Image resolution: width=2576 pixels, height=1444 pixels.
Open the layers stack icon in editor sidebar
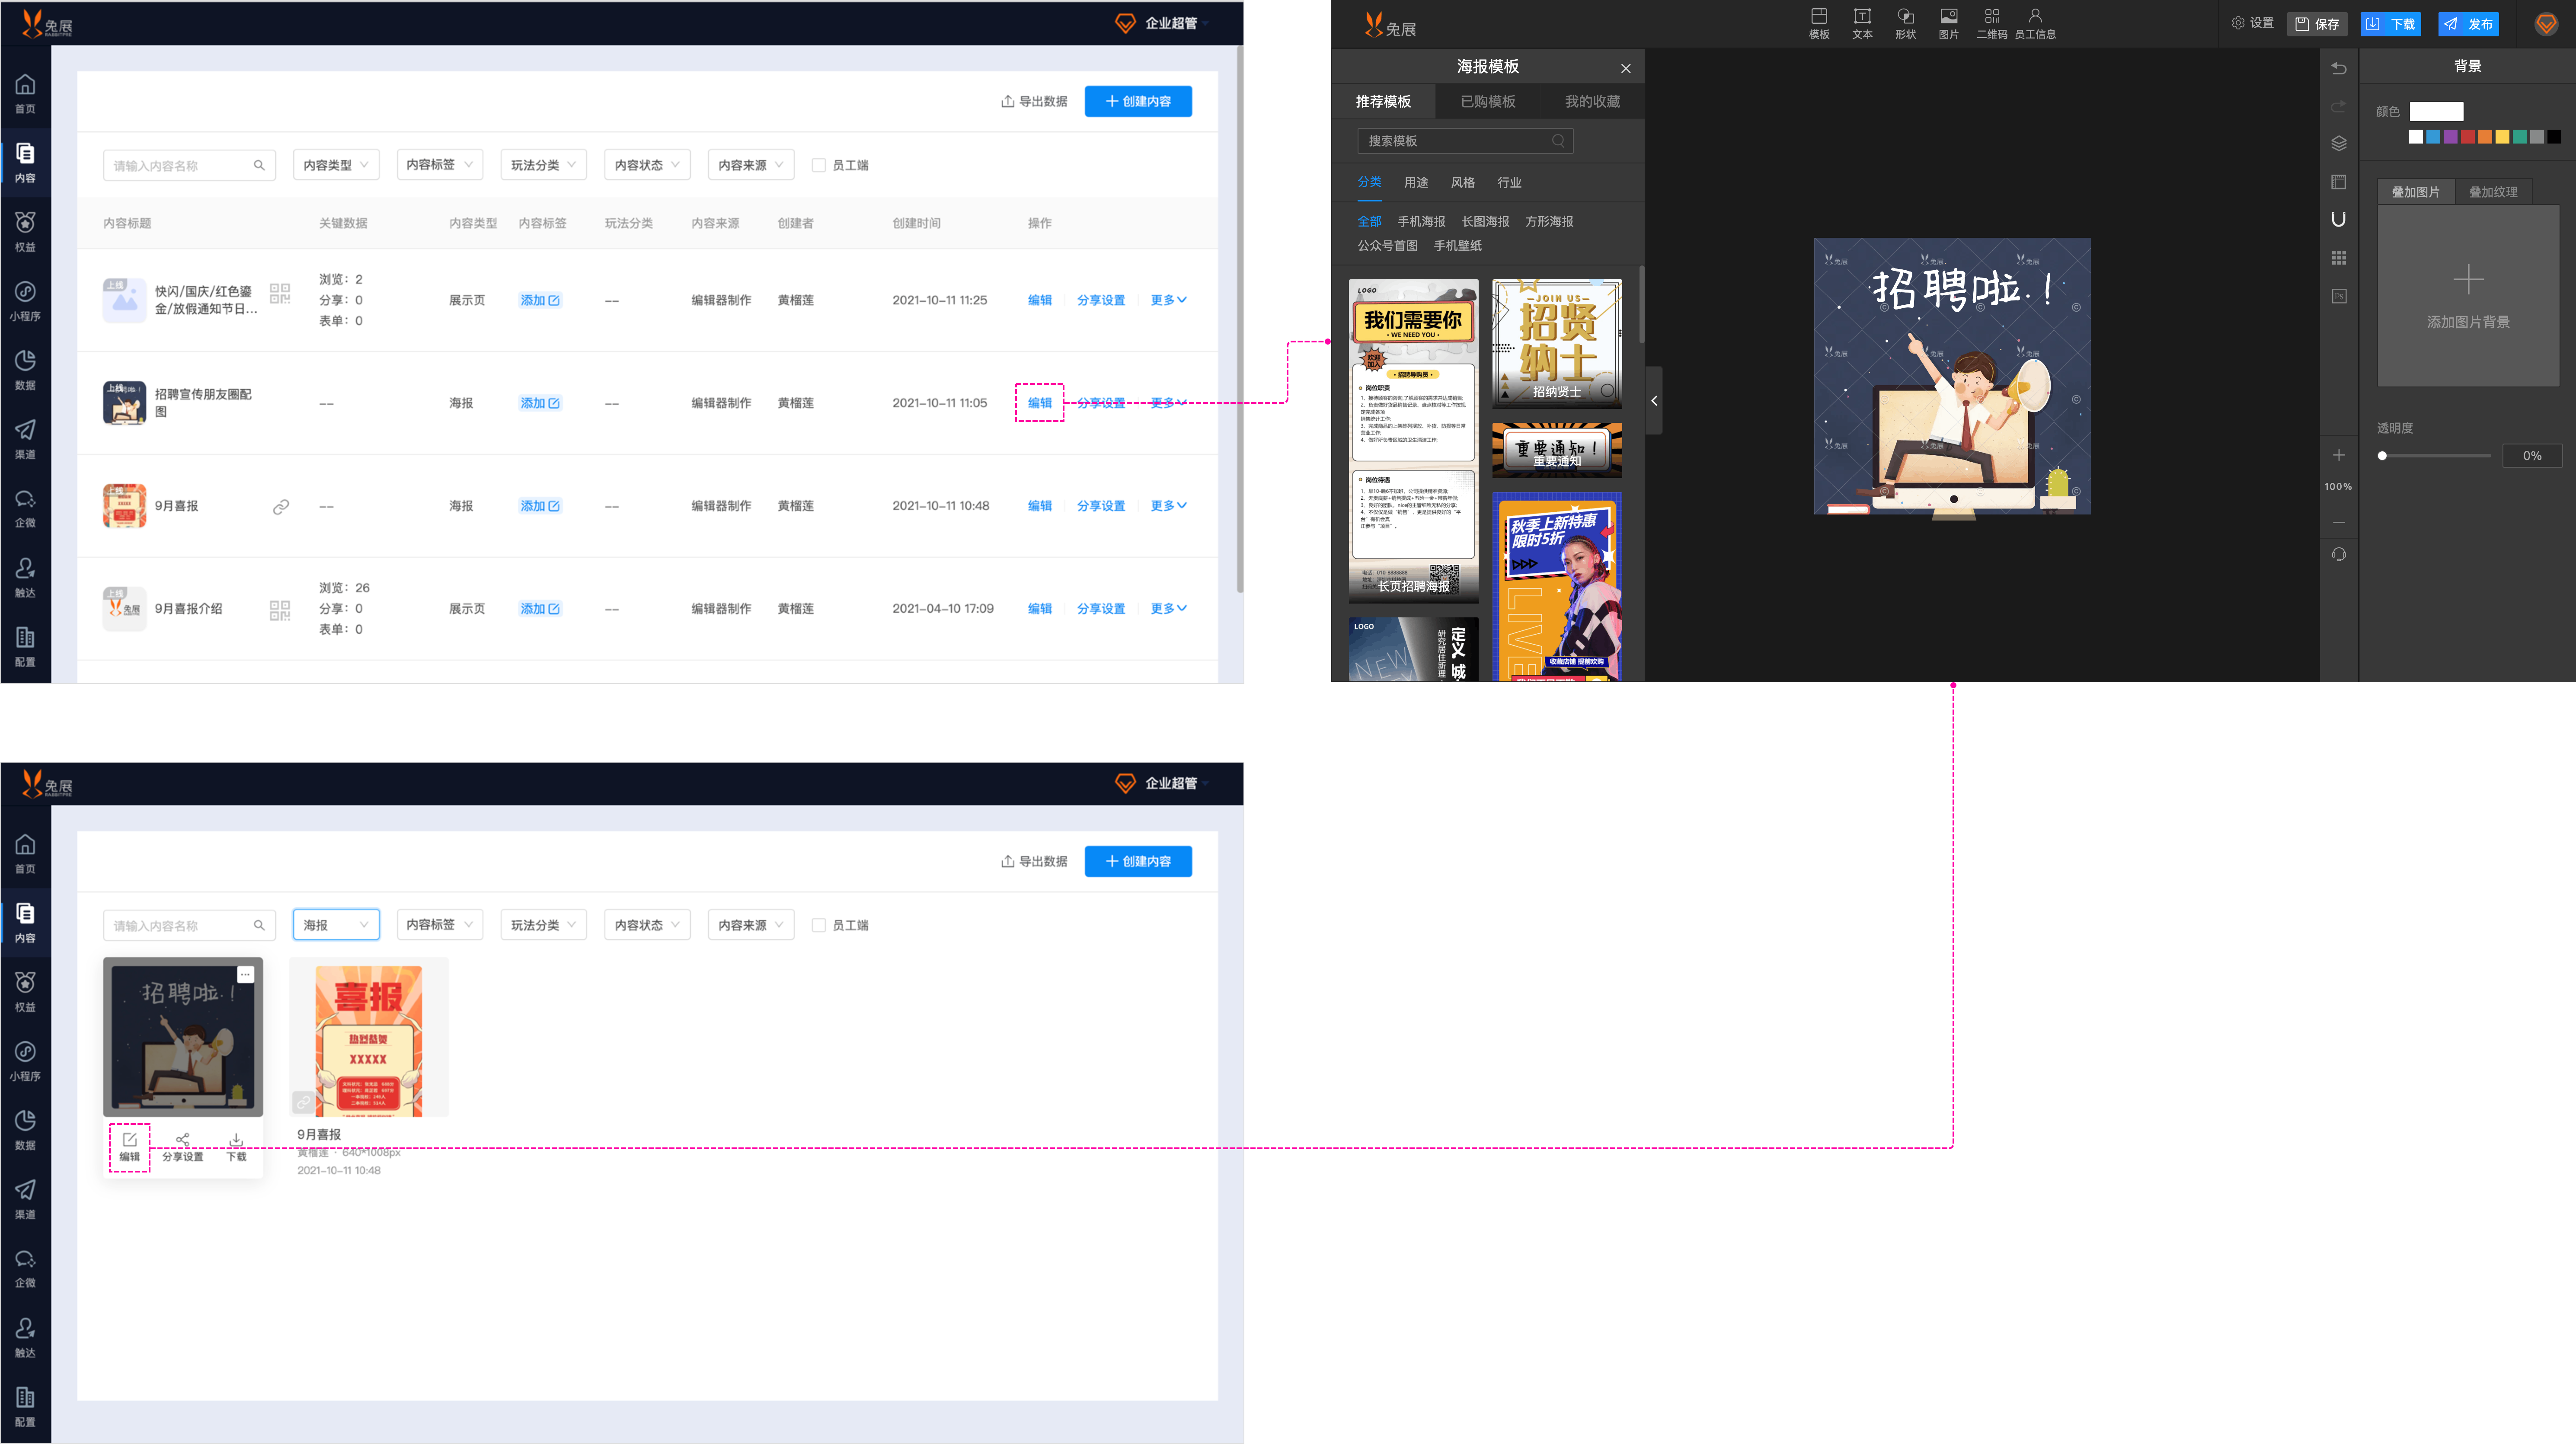tap(2338, 143)
